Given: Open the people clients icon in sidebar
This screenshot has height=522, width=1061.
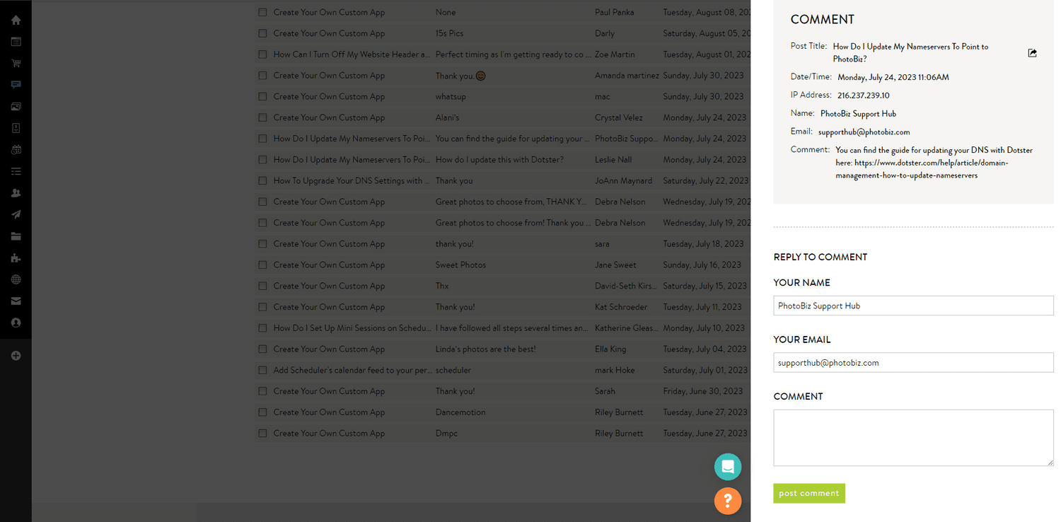Looking at the screenshot, I should [16, 192].
